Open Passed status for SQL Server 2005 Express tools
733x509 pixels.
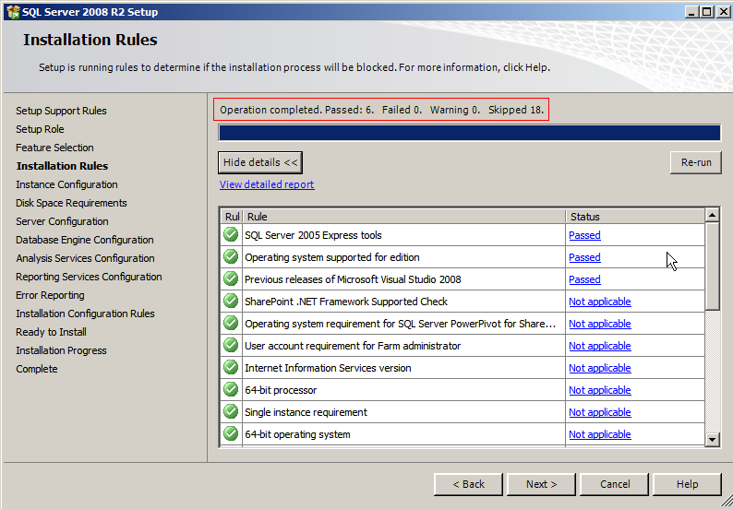[584, 235]
